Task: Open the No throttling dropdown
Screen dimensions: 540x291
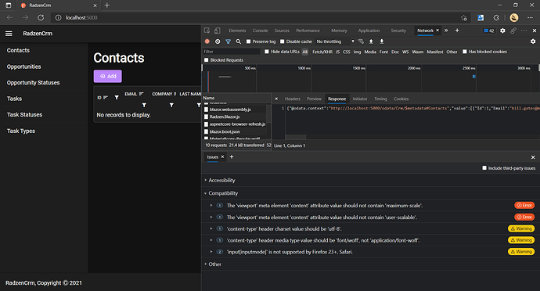Action: tap(335, 41)
